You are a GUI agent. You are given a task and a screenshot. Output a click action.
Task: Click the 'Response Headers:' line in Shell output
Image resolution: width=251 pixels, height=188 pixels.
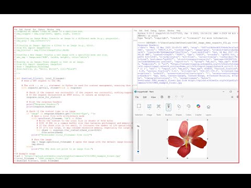149,45
